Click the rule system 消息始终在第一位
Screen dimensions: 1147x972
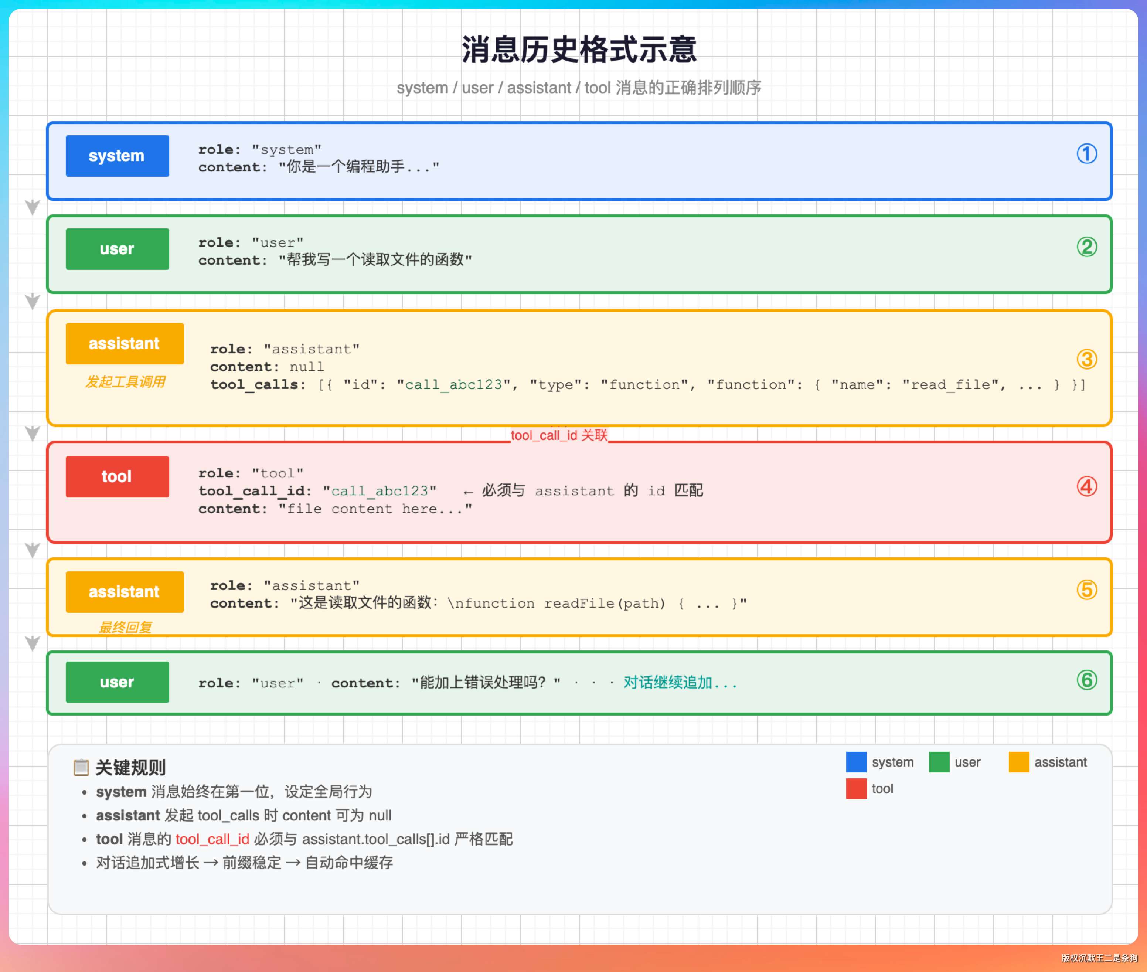(234, 792)
